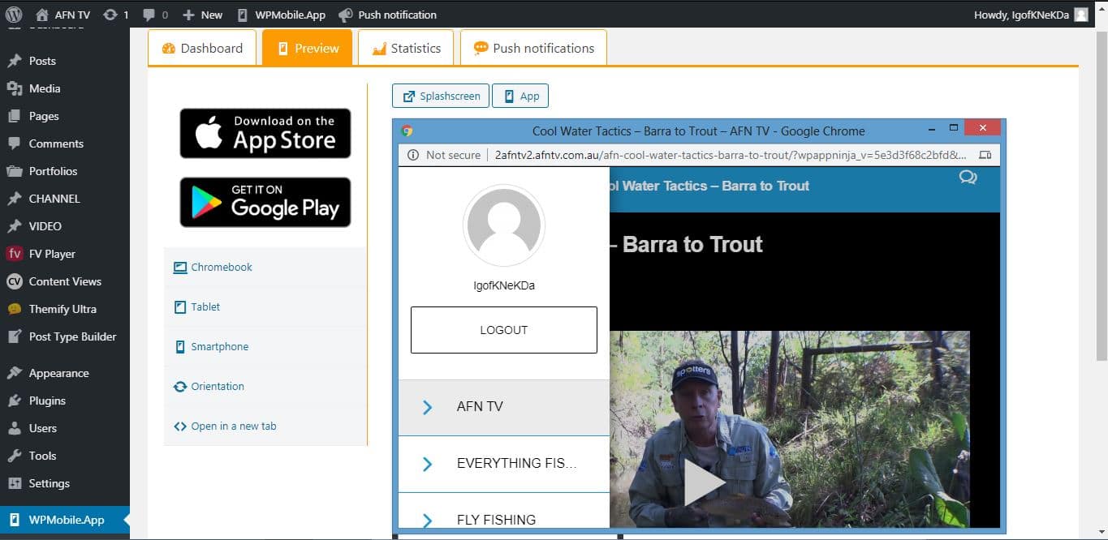Click the Themify Ultra icon

14,309
